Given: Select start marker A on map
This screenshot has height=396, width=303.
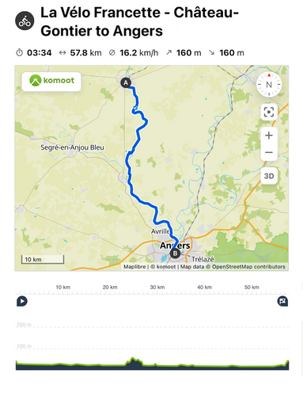Looking at the screenshot, I should click(126, 82).
